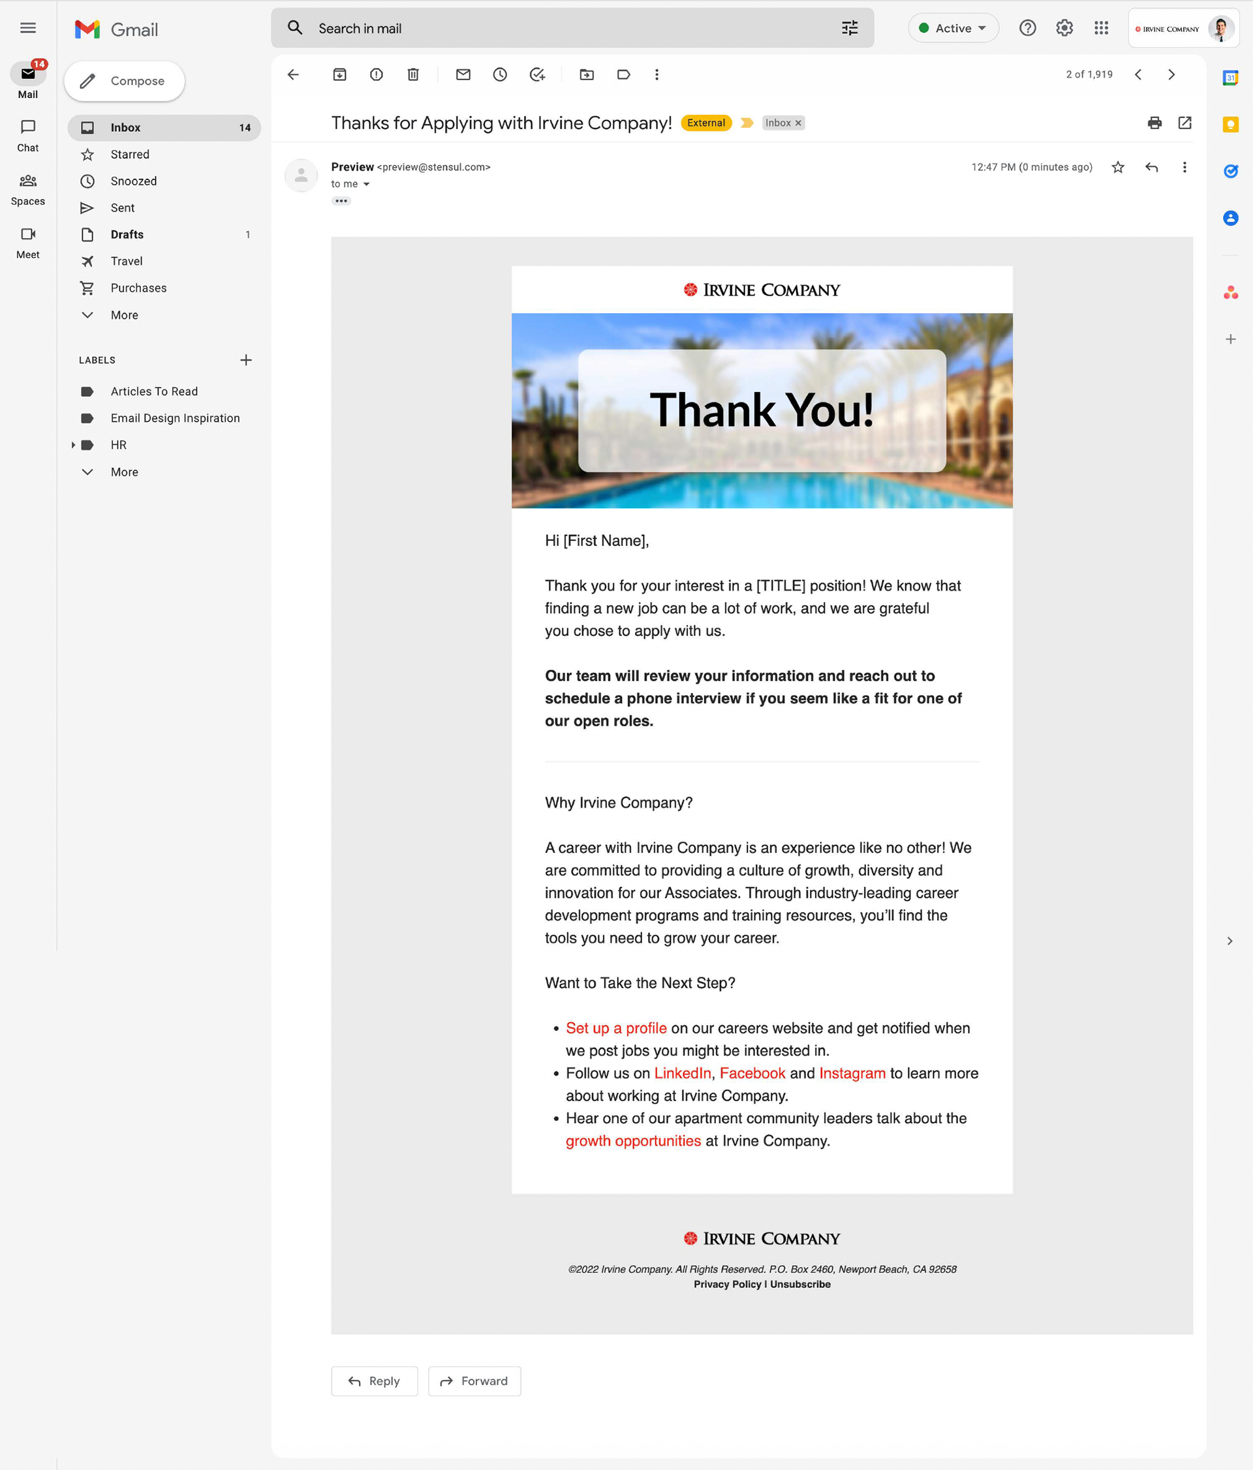The width and height of the screenshot is (1253, 1470).
Task: Toggle the importance marker on subject
Action: point(747,123)
